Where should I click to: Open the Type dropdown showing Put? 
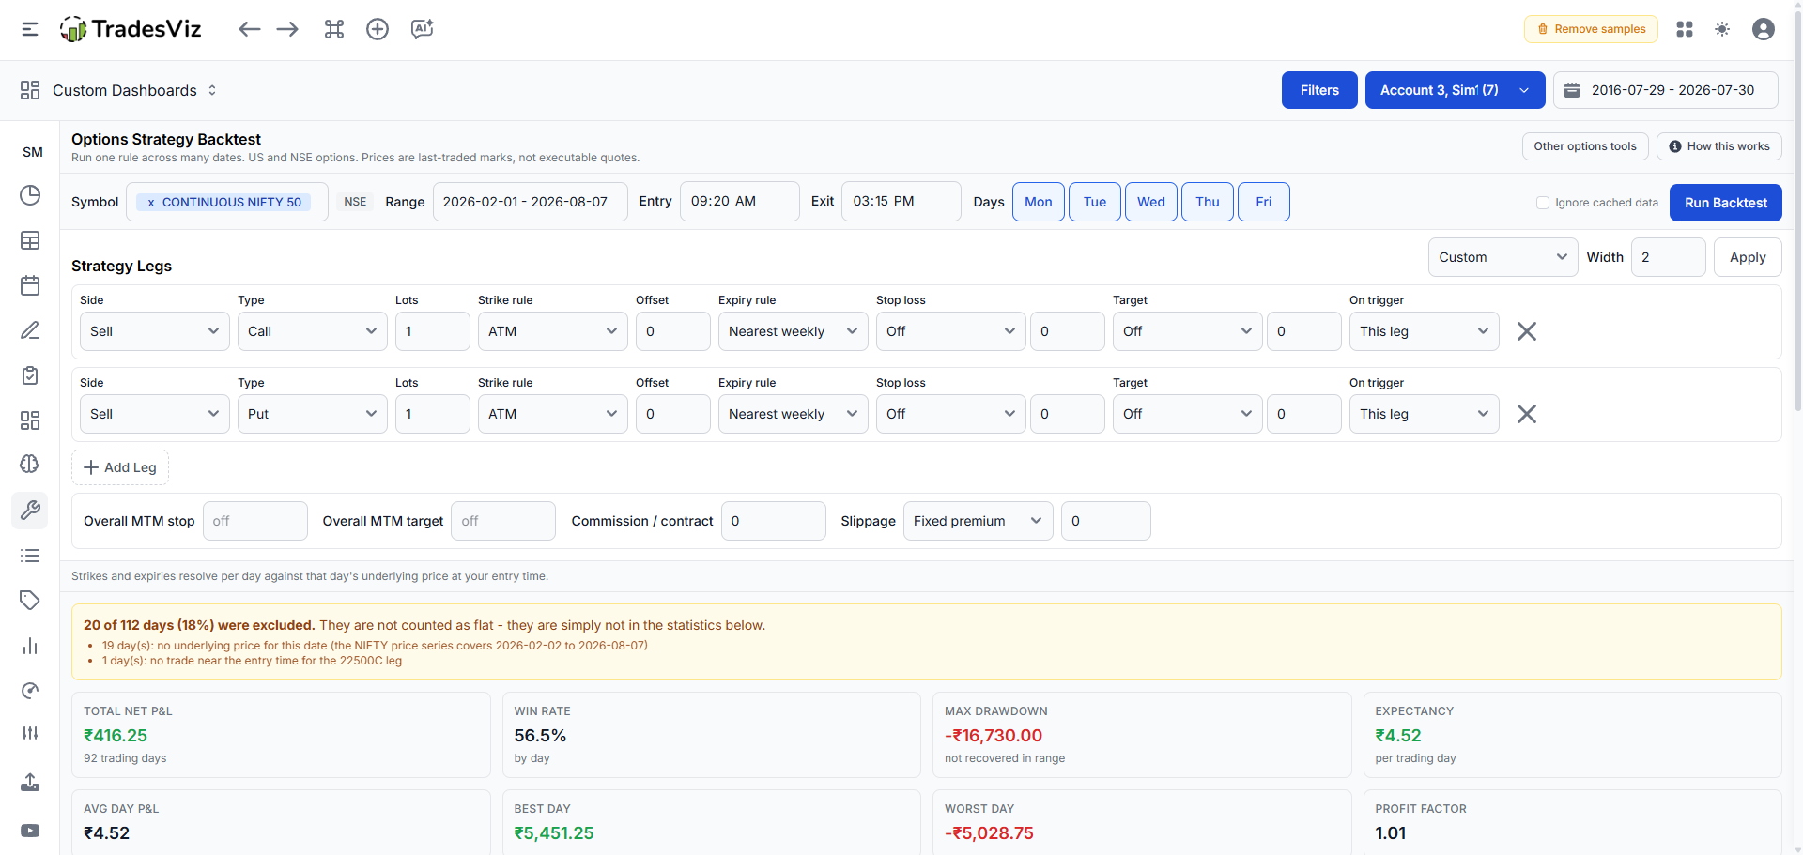coord(313,414)
